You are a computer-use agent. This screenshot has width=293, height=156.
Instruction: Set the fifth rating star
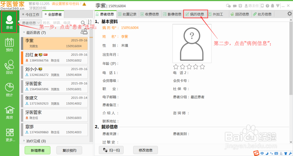click(202, 67)
